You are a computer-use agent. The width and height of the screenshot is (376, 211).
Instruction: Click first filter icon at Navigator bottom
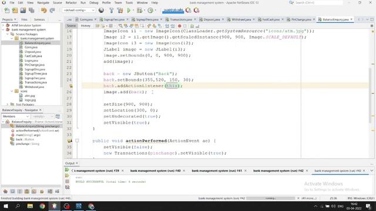coord(5,191)
